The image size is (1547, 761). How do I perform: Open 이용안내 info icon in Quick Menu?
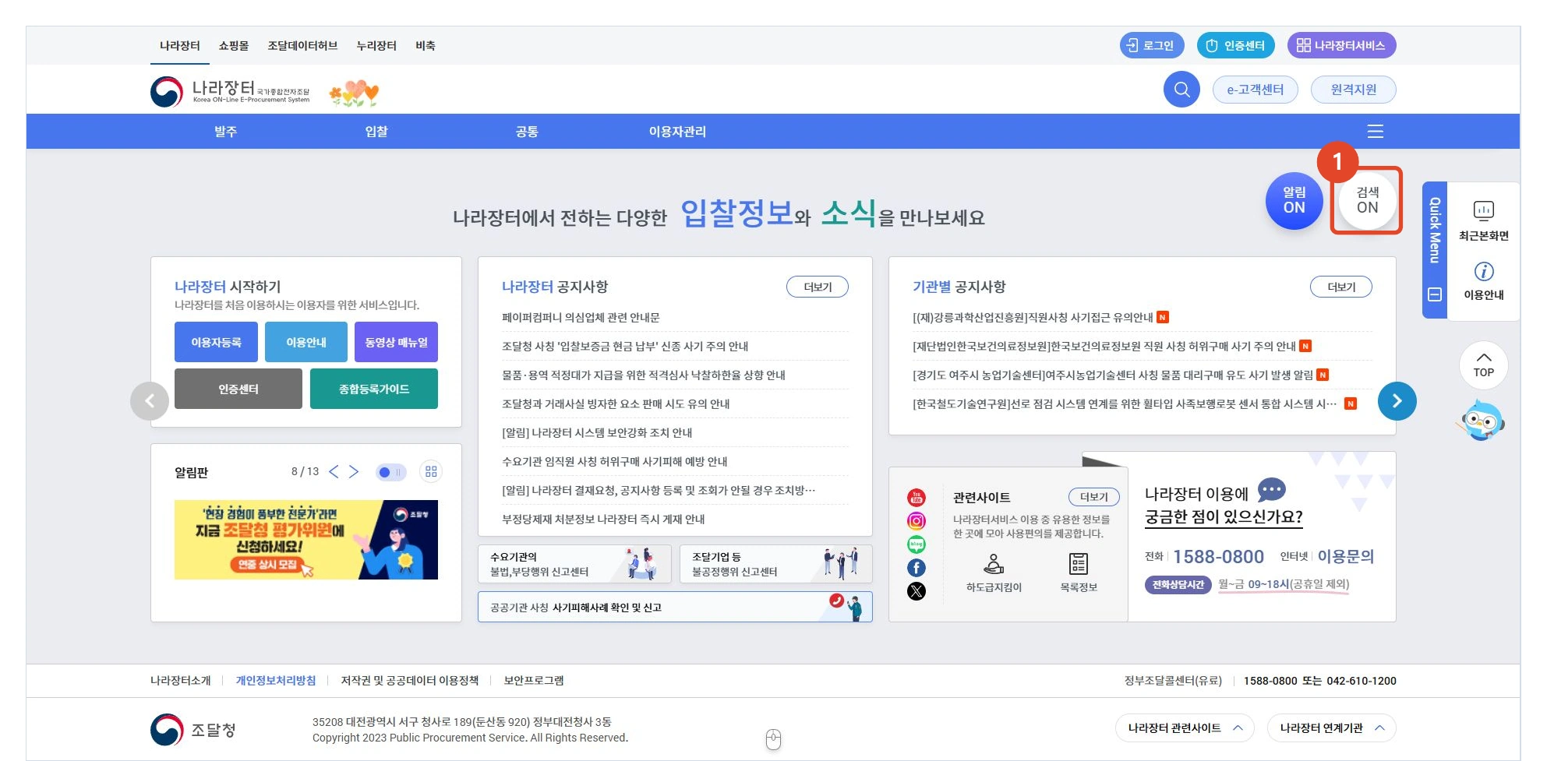[1484, 281]
